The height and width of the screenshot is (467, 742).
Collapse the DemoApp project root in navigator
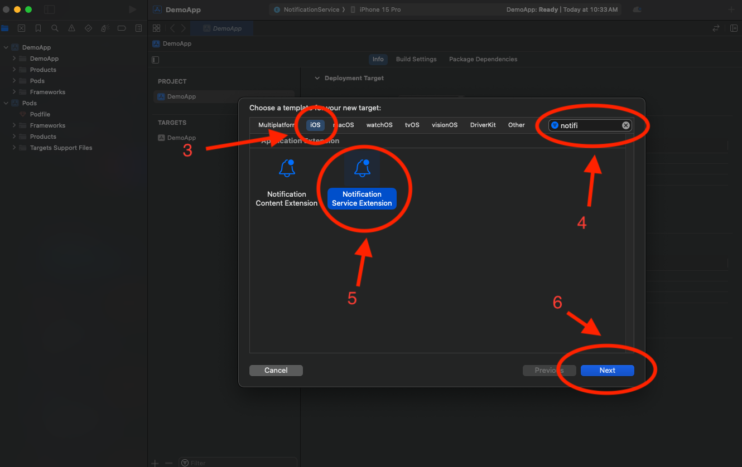tap(6, 47)
